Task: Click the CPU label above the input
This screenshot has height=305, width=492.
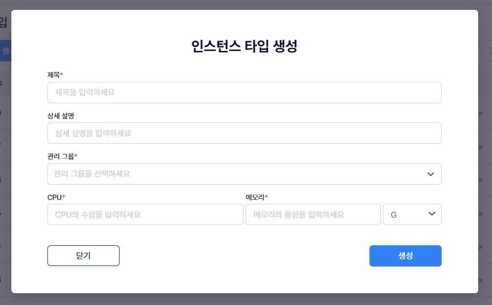Action: [54, 197]
